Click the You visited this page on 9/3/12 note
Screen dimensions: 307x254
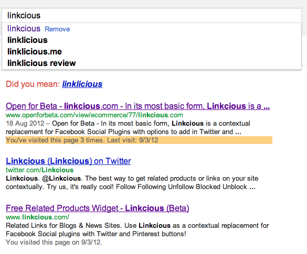click(x=54, y=242)
